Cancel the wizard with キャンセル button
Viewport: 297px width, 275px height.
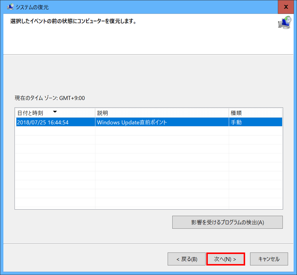pyautogui.click(x=269, y=259)
